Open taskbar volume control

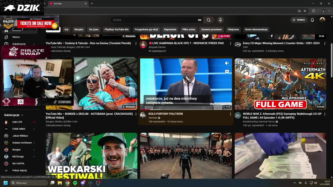click(x=315, y=183)
